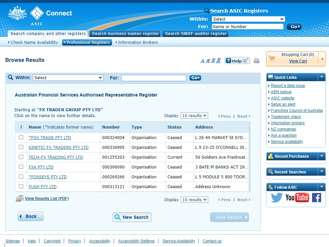Viewport: 329px width, 247px height.
Task: Click the shopping cart right arrow
Action: pyautogui.click(x=322, y=59)
